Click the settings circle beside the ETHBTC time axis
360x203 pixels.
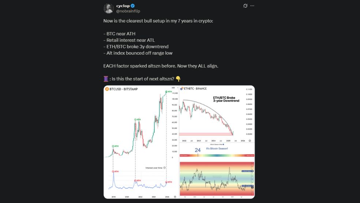[x=250, y=141]
